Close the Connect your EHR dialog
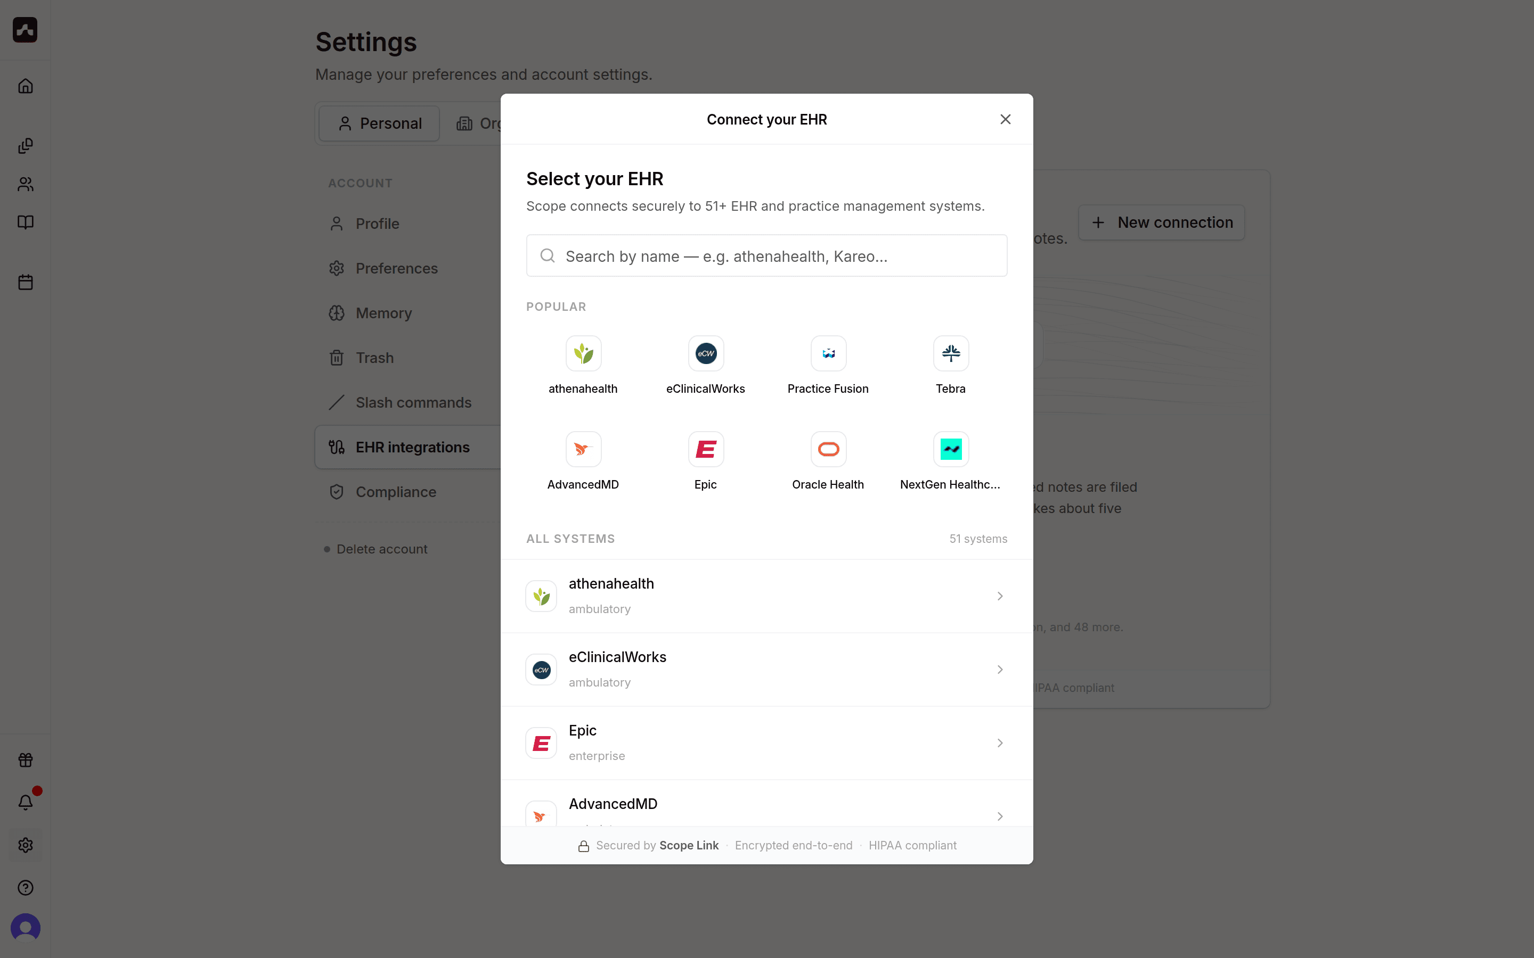This screenshot has height=958, width=1534. coord(1005,119)
